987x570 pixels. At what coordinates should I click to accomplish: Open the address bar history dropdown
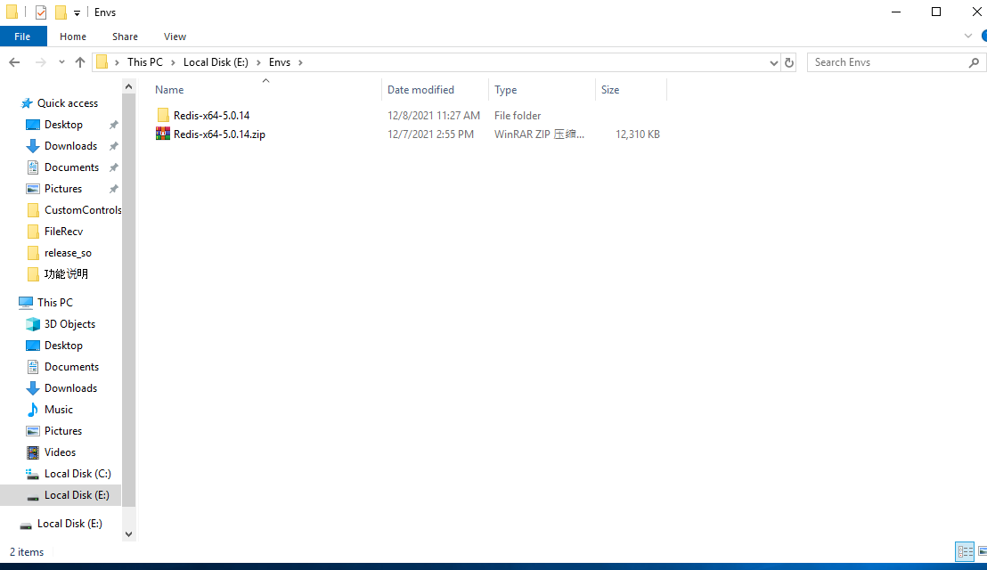(x=773, y=61)
